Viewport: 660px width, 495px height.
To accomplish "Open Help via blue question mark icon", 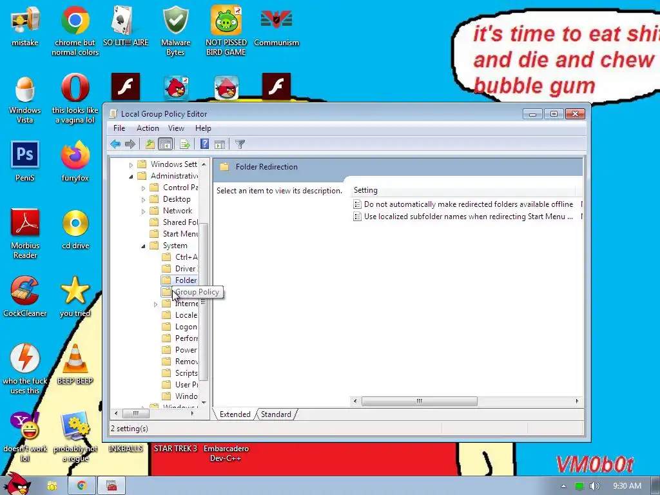I will tap(204, 144).
